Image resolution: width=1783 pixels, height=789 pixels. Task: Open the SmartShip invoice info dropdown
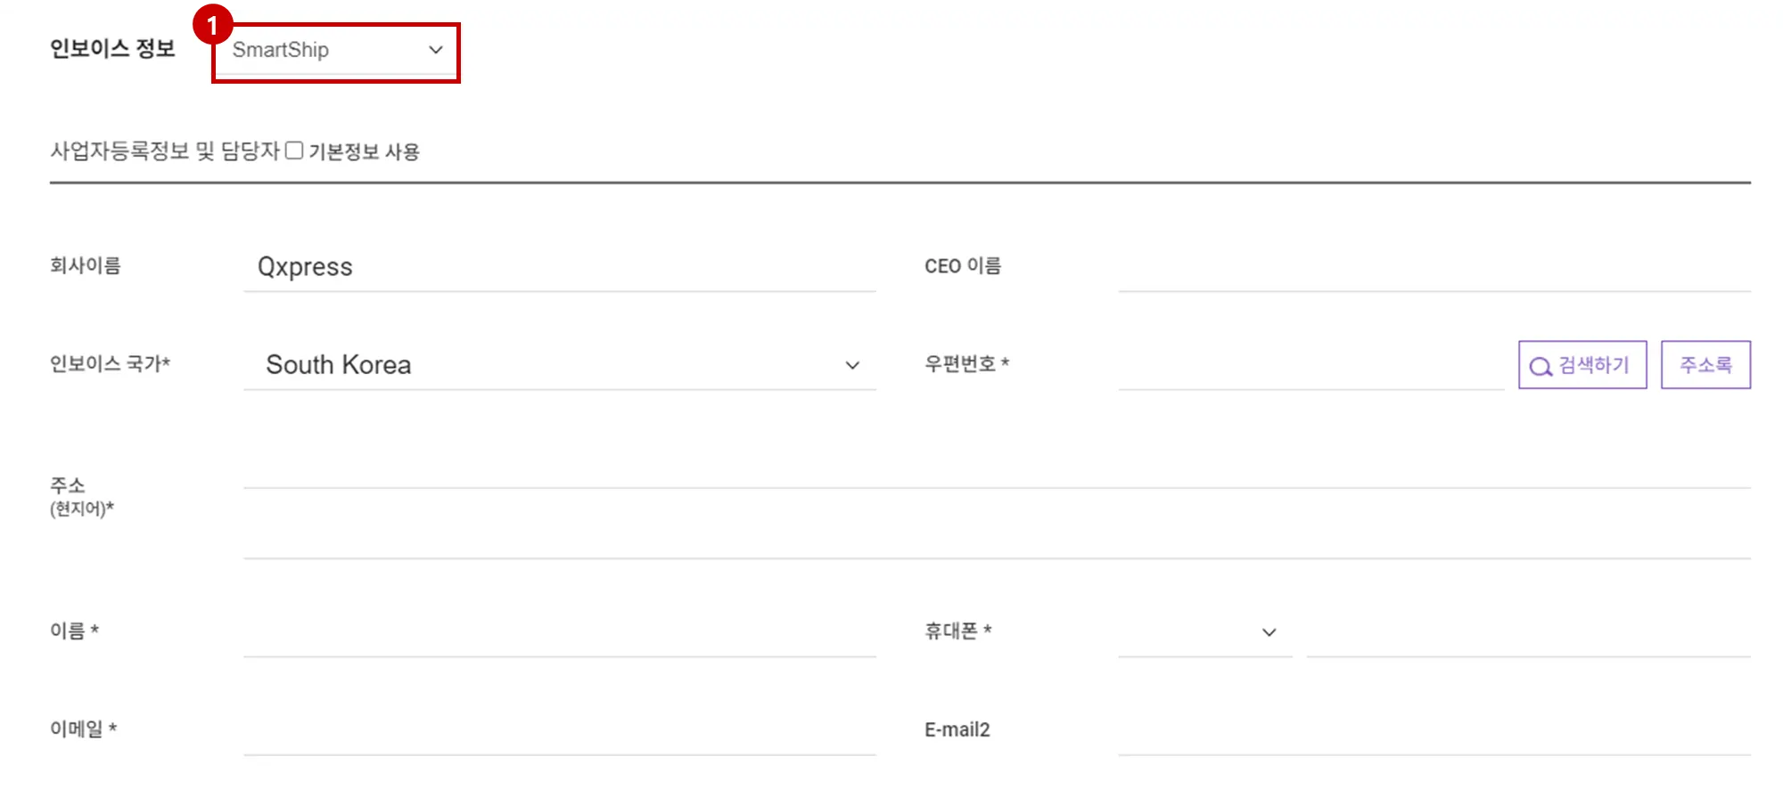335,51
